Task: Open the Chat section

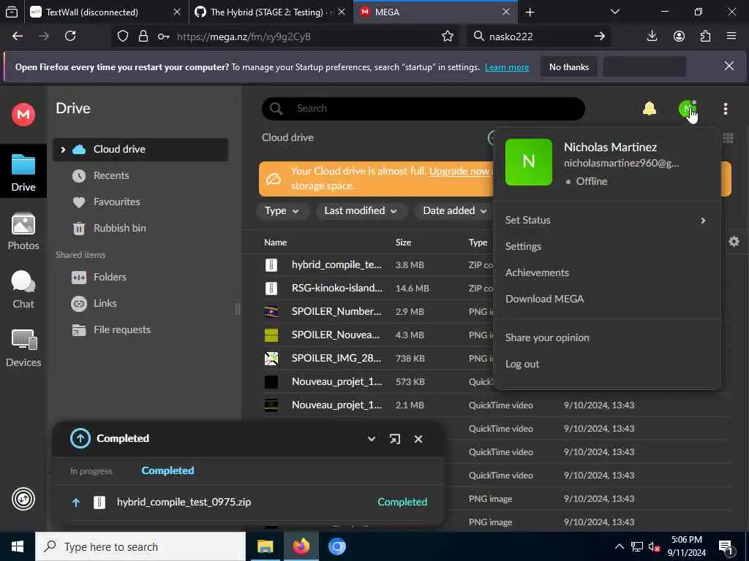Action: 23,290
